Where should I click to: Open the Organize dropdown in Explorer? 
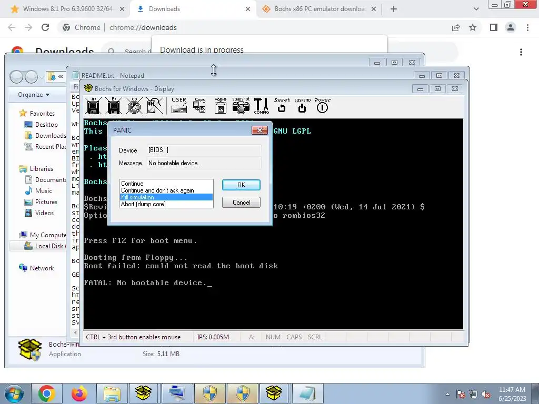33,95
